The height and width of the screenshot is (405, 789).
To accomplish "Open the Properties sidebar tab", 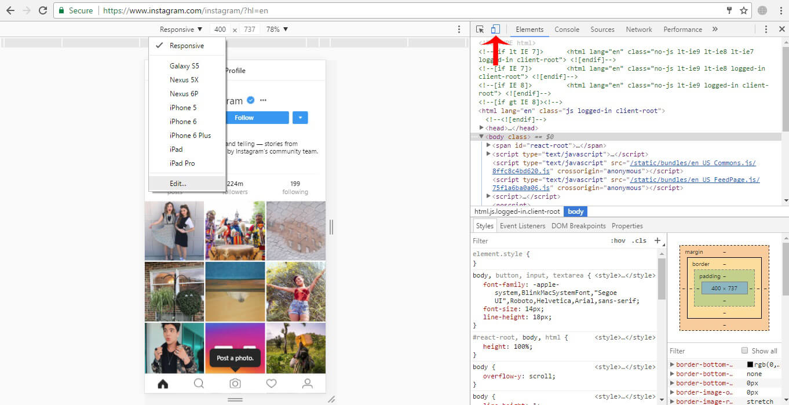I will [x=627, y=226].
